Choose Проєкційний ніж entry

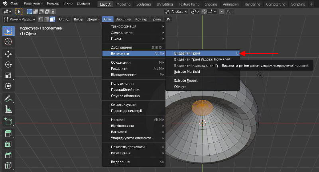[134, 90]
